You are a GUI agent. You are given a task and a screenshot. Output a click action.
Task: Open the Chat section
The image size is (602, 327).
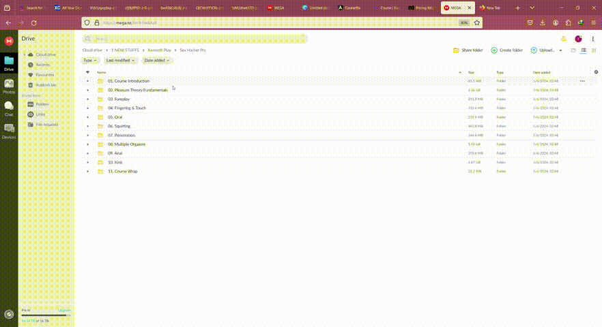[x=9, y=109]
